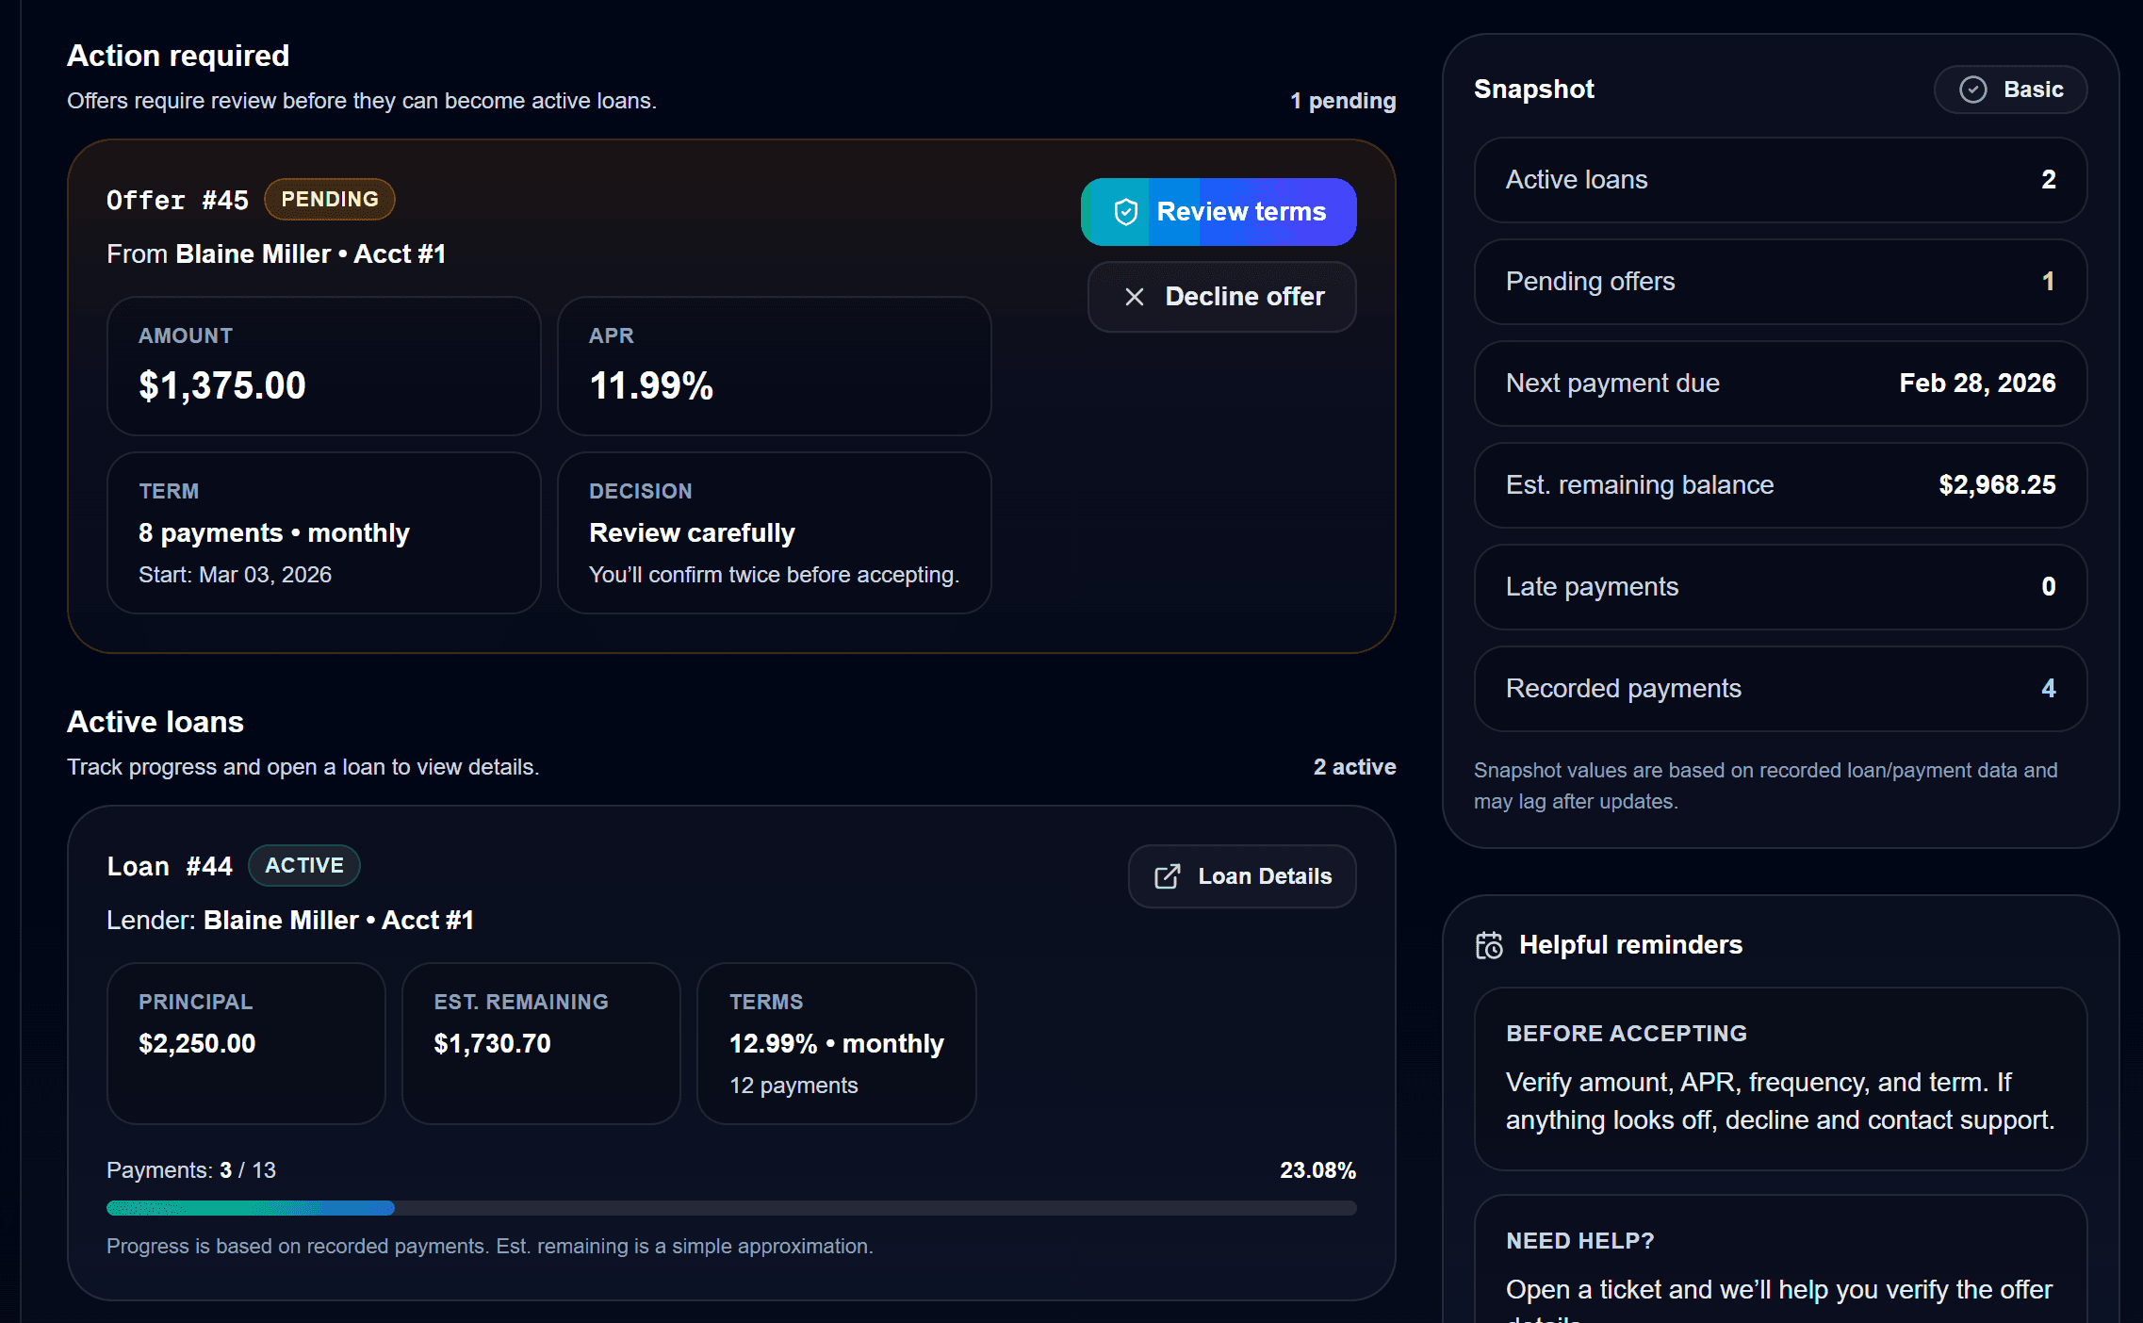2143x1323 pixels.
Task: Click Review terms for Offer #45
Action: click(1219, 211)
